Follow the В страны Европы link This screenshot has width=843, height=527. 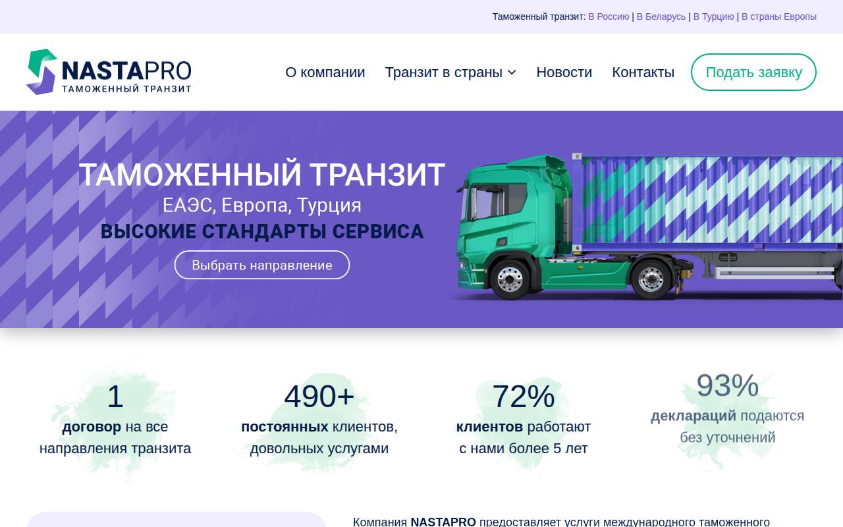[779, 16]
